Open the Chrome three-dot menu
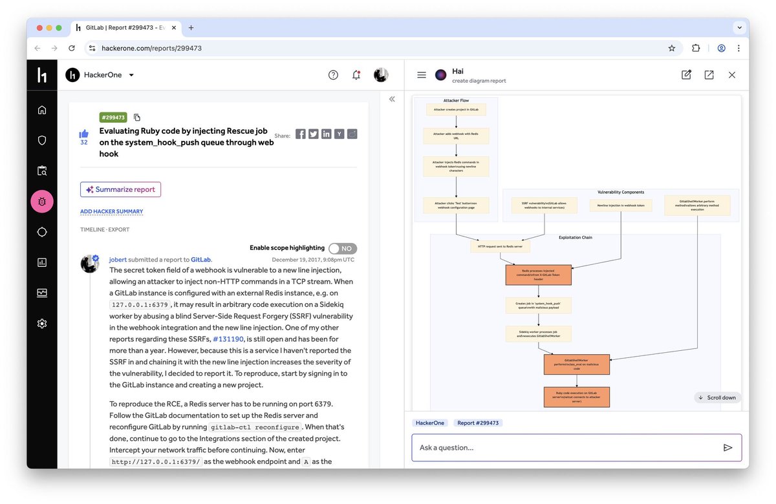 coord(738,48)
